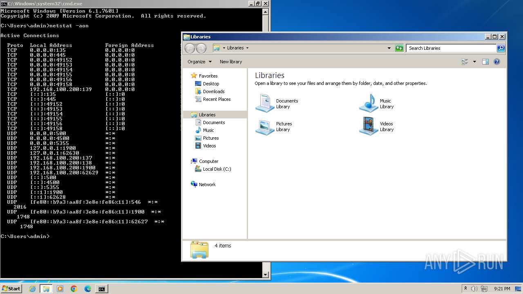Image resolution: width=523 pixels, height=294 pixels.
Task: Click cmd window scrollbar down arrow
Action: [x=266, y=275]
